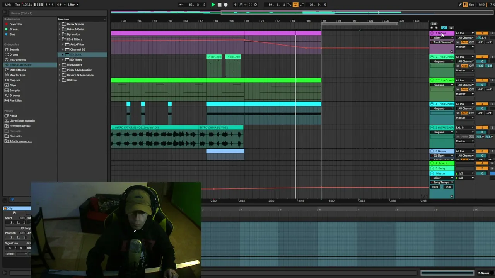Set track 4 monitor to In
This screenshot has height=278, width=495.
458,113
